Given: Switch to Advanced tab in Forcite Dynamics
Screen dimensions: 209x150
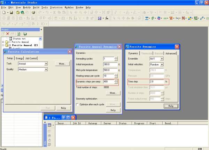Looking at the screenshot, I should (x=171, y=53).
